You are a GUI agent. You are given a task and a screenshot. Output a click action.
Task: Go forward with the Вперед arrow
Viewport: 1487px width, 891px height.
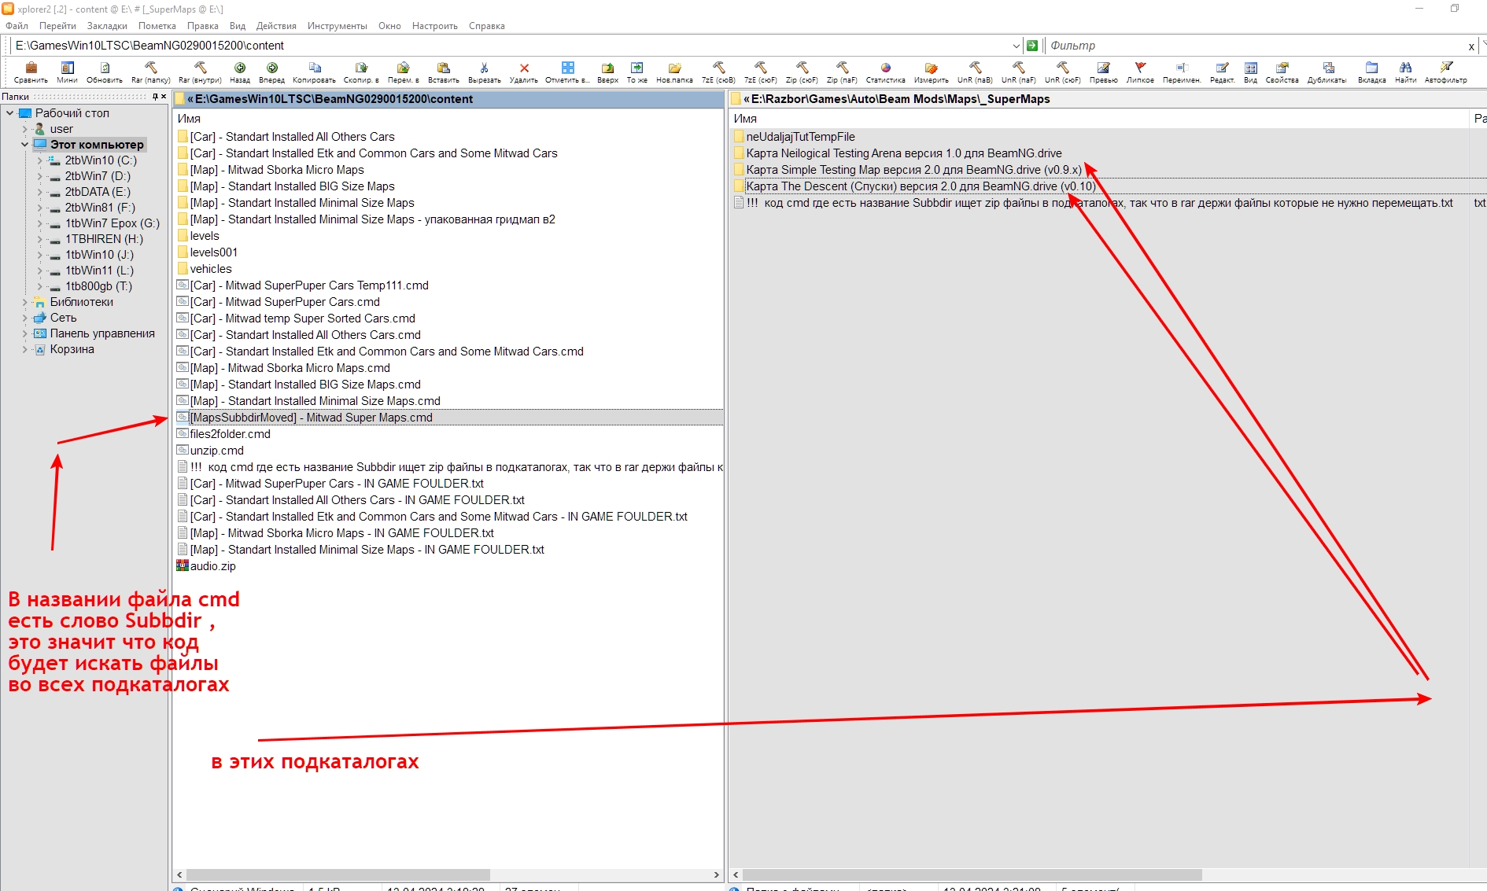pos(272,72)
